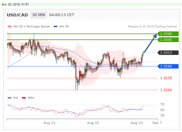Screen dimensions: 182x132
Task: Click the RSI 30 level label
Action: point(162,115)
